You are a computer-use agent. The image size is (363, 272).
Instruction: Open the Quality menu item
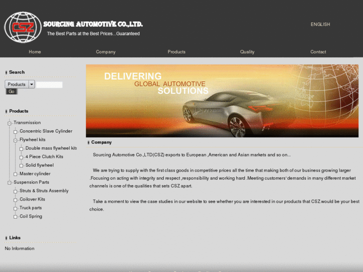247,52
